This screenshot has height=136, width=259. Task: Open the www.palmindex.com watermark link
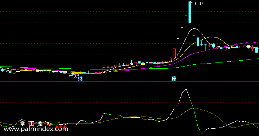click(x=36, y=129)
